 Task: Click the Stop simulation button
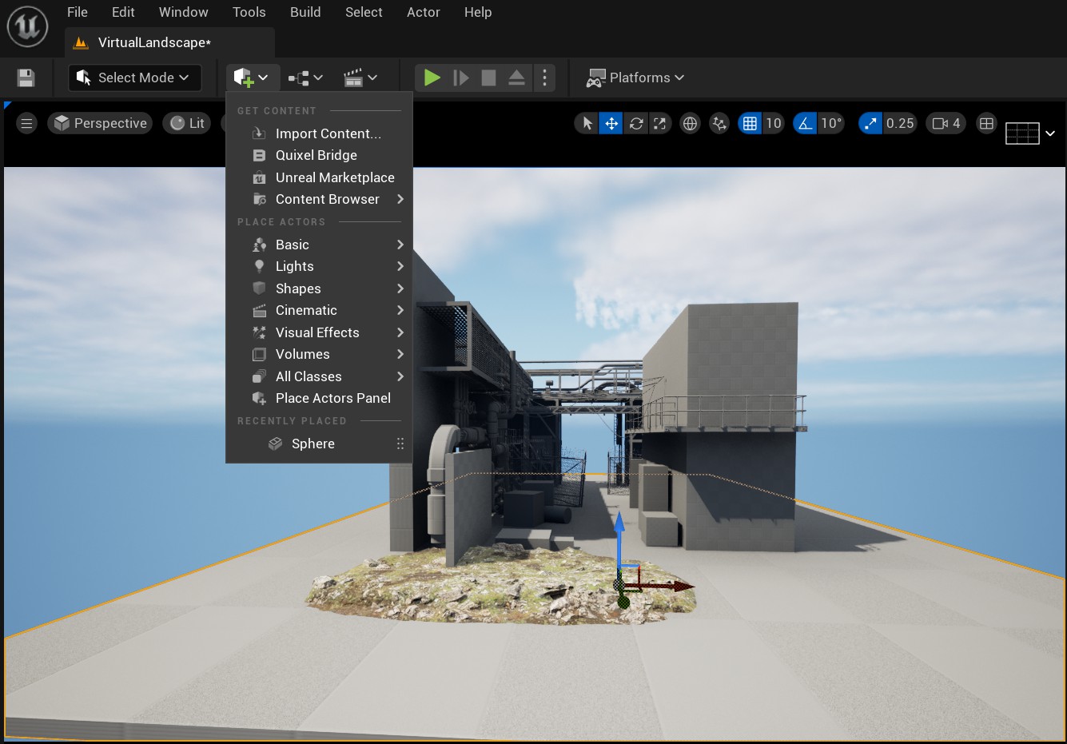click(488, 78)
